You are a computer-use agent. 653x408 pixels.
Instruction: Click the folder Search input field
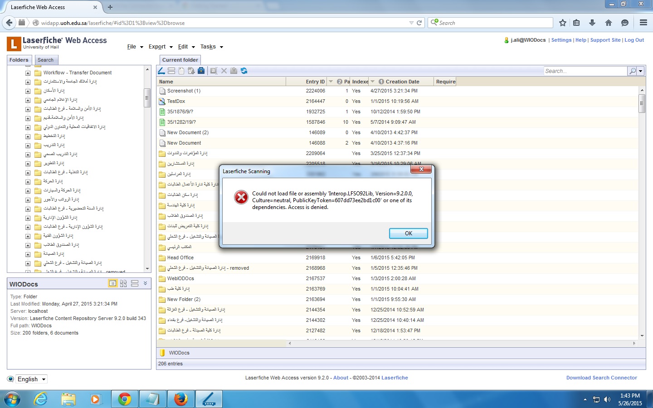pyautogui.click(x=585, y=71)
